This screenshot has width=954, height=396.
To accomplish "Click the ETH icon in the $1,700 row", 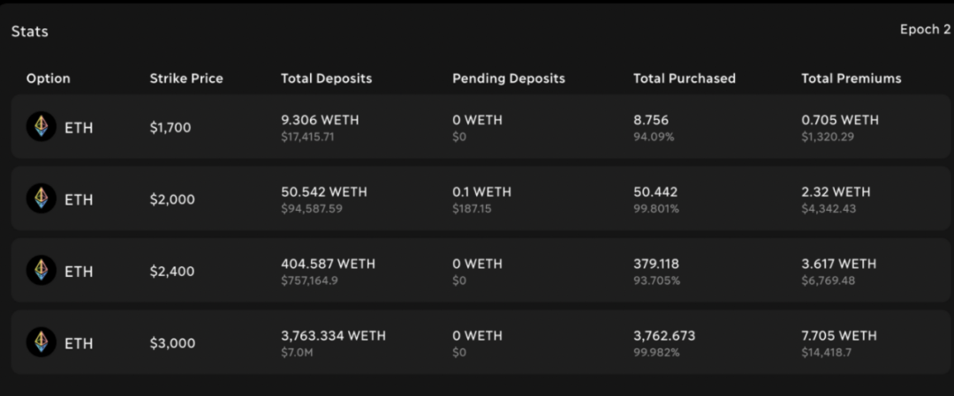I will click(41, 127).
